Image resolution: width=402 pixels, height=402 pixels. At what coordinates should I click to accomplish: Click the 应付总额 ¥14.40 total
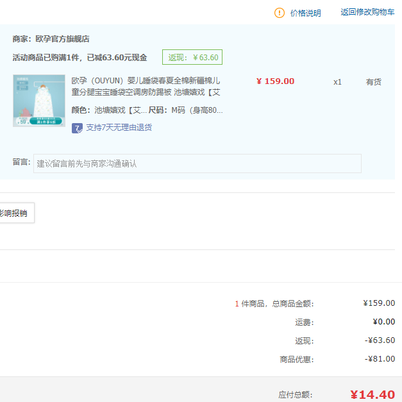(x=372, y=394)
